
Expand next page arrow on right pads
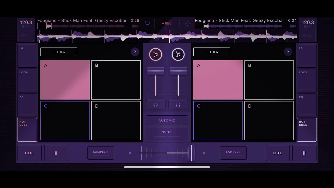288,52
